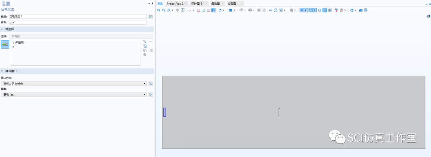Toggle the highlighted layers-style button
This screenshot has height=157, width=431.
pyautogui.click(x=310, y=10)
